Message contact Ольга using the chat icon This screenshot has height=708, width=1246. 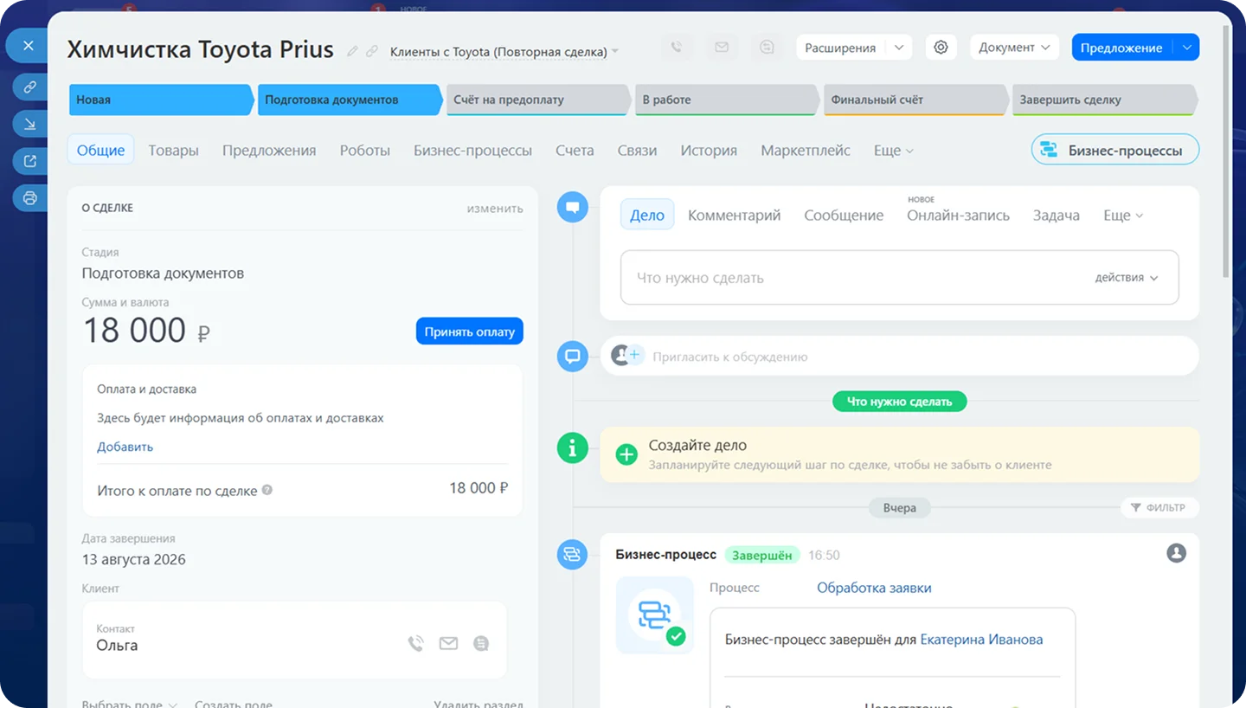pos(481,643)
